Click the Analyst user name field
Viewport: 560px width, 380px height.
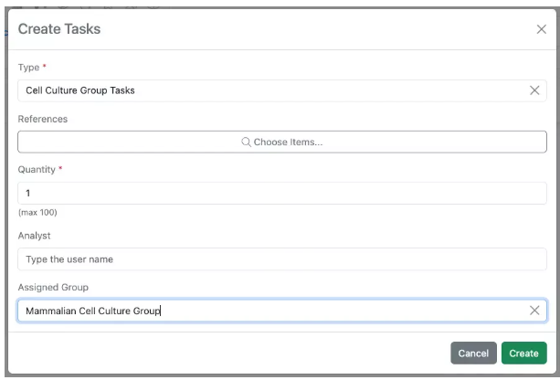[281, 259]
